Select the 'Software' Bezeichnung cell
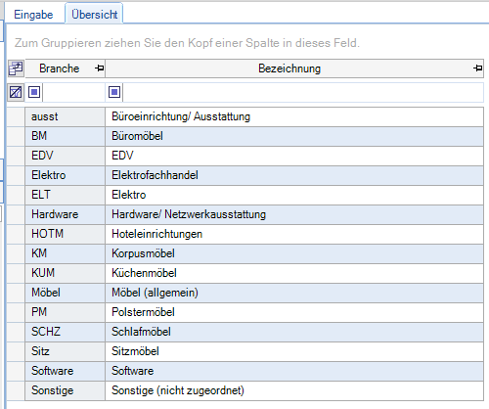 point(294,371)
